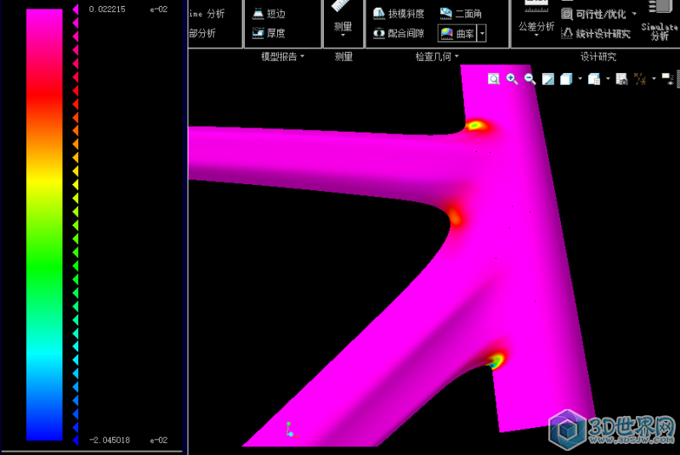This screenshot has height=455, width=680.
Task: Launch the 配合间隙 clearance analysis
Action: (x=399, y=33)
